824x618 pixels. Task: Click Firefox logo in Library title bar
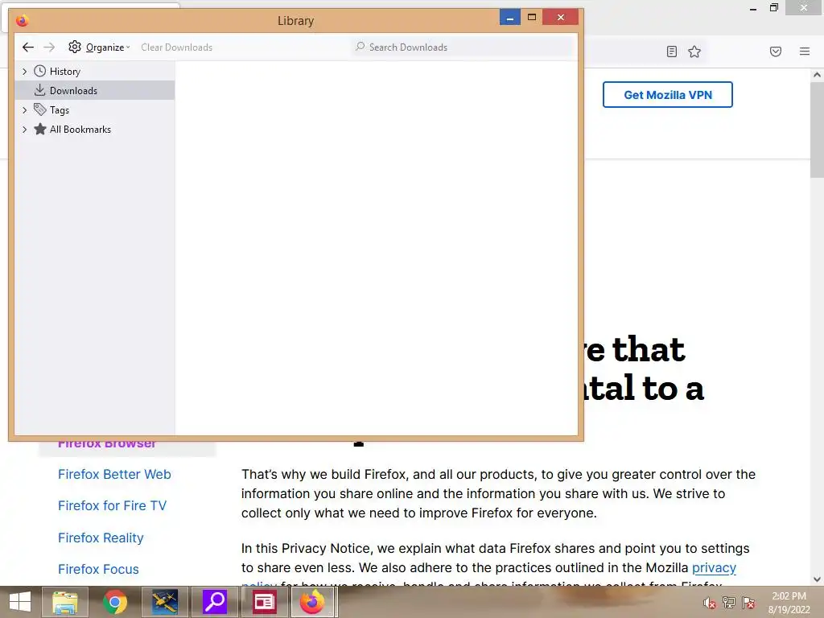pyautogui.click(x=22, y=20)
